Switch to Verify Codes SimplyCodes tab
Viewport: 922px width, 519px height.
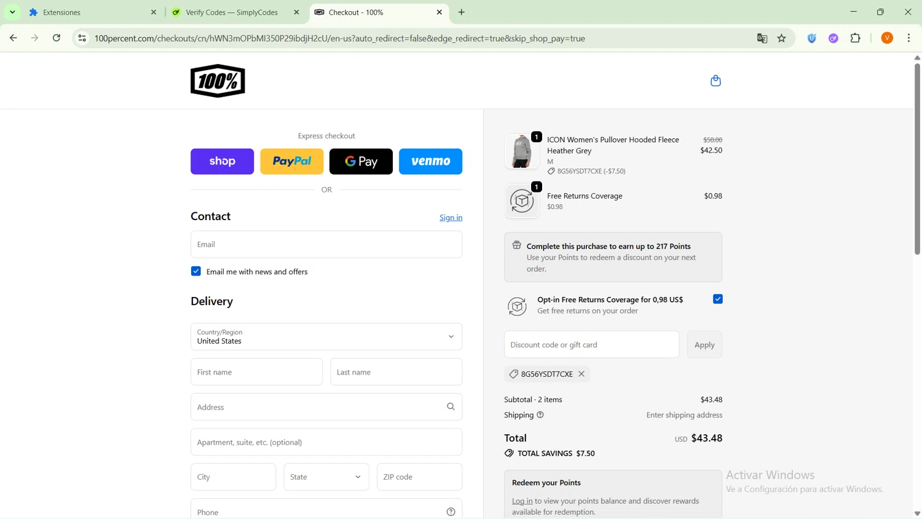[x=235, y=12]
